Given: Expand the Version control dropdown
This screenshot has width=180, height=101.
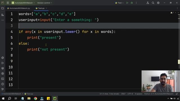Looking at the screenshot, I should pos(44,3).
